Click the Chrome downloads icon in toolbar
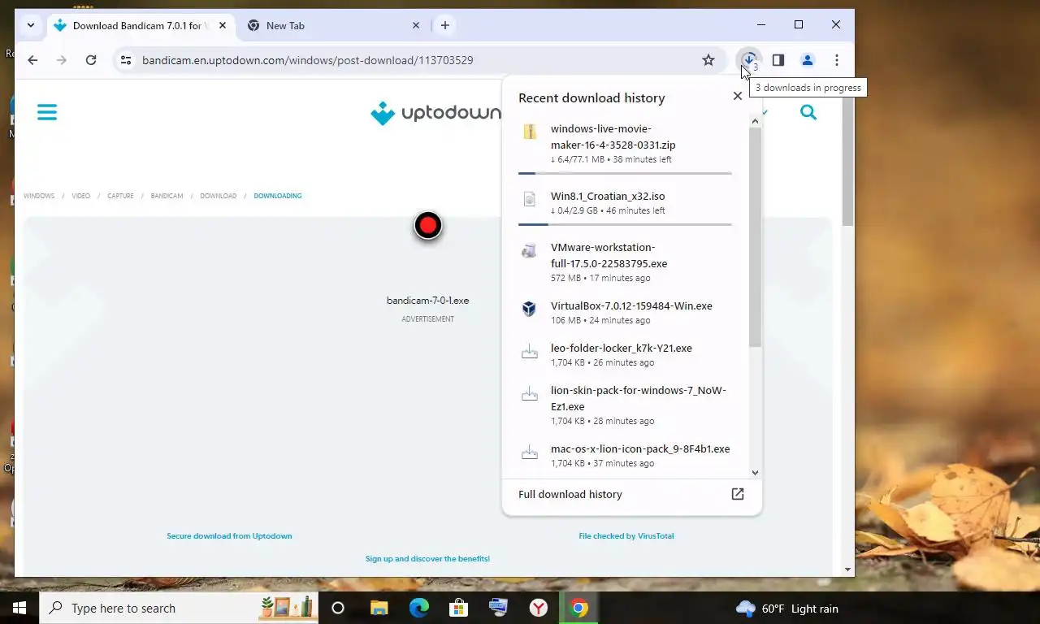Screen dimensions: 1040x624 749,60
